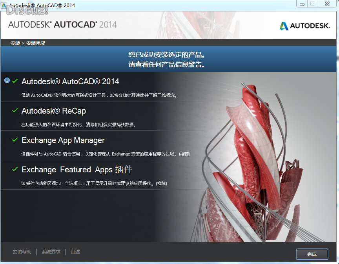This screenshot has width=339, height=264.
Task: Click the description starting with 该插件可与 AutoCAD
Action: coord(106,154)
